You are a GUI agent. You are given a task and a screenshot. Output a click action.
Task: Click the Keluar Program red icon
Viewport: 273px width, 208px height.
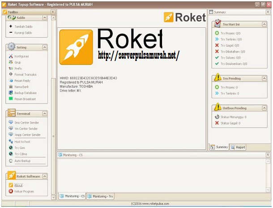pyautogui.click(x=11, y=191)
